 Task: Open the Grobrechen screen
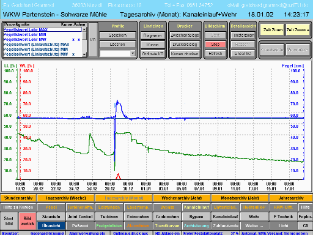point(167,217)
